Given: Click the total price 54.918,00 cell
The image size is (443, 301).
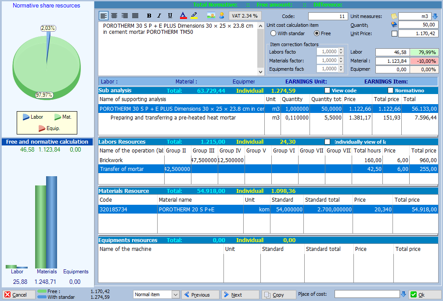Looking at the screenshot, I should coord(415,209).
